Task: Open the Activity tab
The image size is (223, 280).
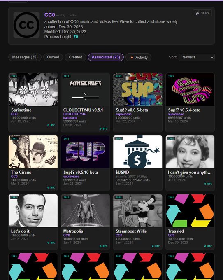Action: tap(139, 57)
